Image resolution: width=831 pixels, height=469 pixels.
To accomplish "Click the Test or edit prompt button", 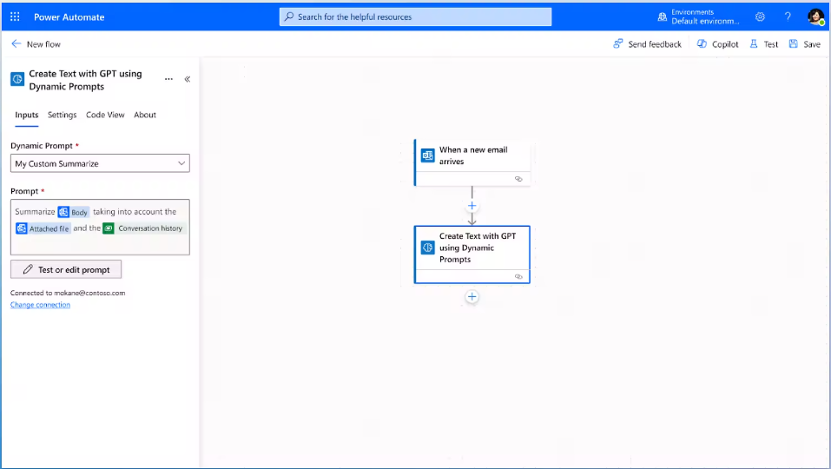I will 66,269.
